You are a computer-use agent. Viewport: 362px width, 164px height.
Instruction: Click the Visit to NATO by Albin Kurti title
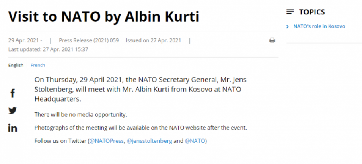(x=104, y=17)
